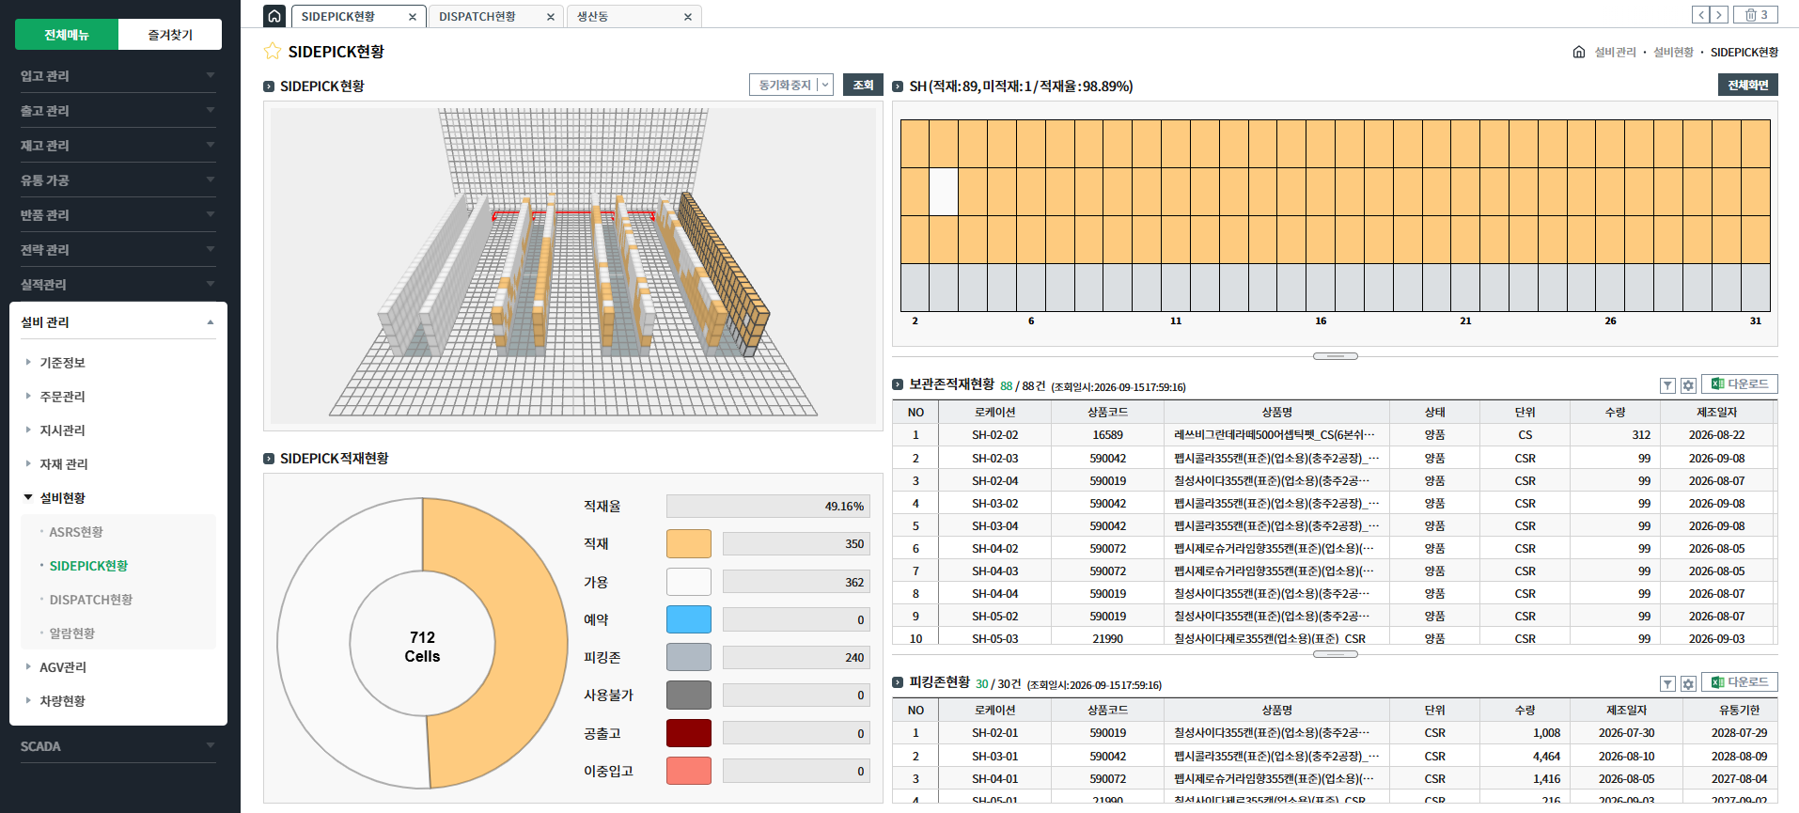Select the 즐겨찾기 tab

click(170, 35)
